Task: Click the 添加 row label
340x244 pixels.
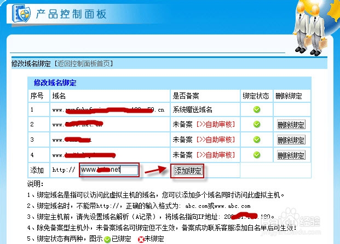Action: (x=37, y=170)
